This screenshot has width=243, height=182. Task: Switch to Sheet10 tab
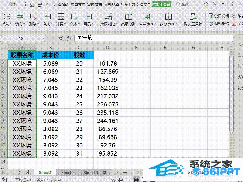pos(91,172)
